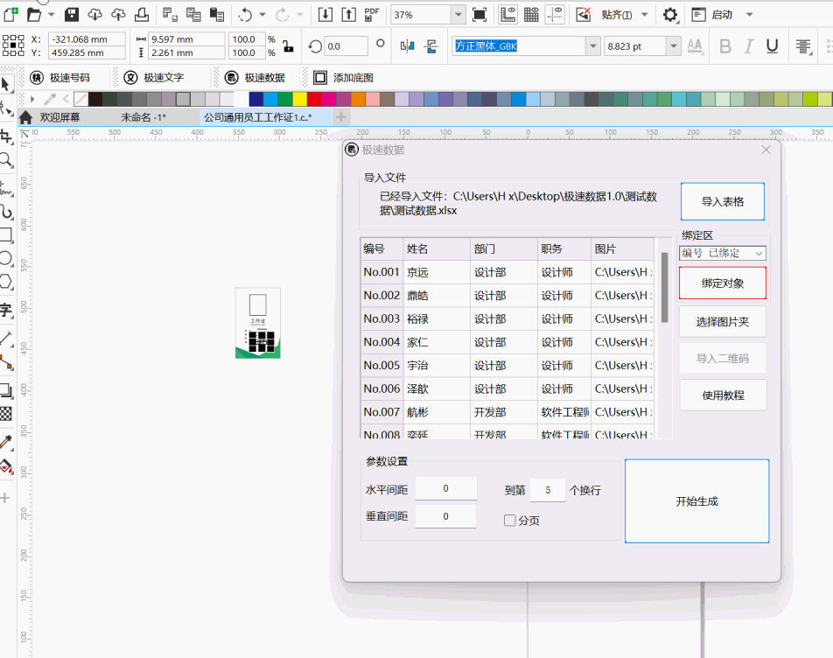Screen dimensions: 833x658
Task: Select the no-color swatch
Action: tap(81, 99)
